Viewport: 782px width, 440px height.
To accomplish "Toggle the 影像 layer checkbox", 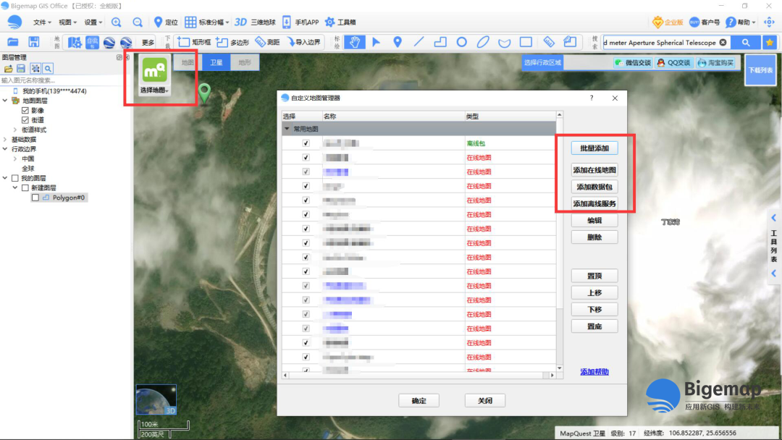I will (25, 110).
